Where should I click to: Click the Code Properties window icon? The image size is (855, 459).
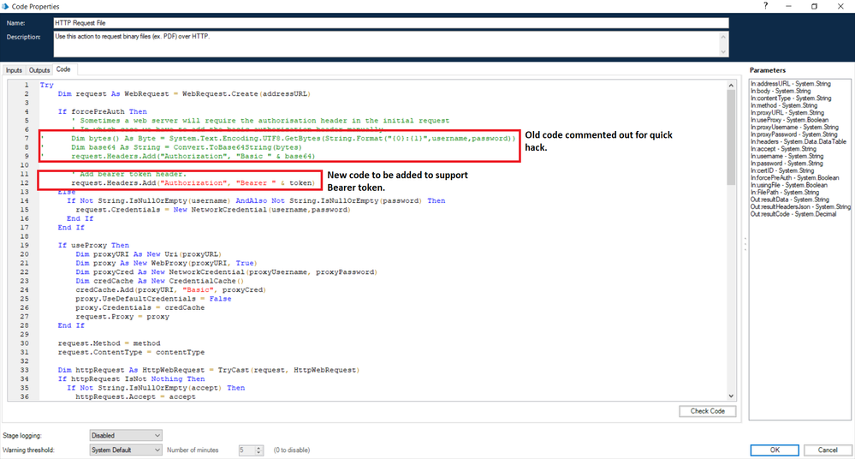pyautogui.click(x=6, y=6)
